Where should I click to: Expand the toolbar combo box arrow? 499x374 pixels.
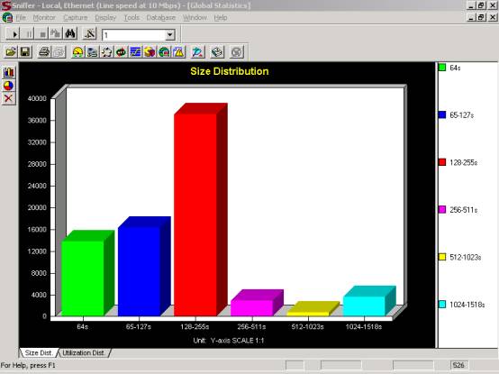(x=170, y=34)
